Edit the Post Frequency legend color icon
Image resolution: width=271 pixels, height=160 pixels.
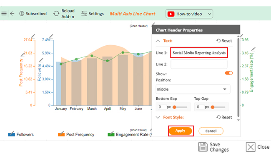click(x=61, y=134)
